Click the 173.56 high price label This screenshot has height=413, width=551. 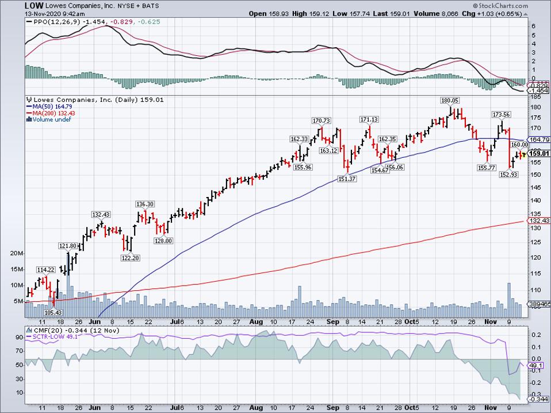tap(501, 114)
